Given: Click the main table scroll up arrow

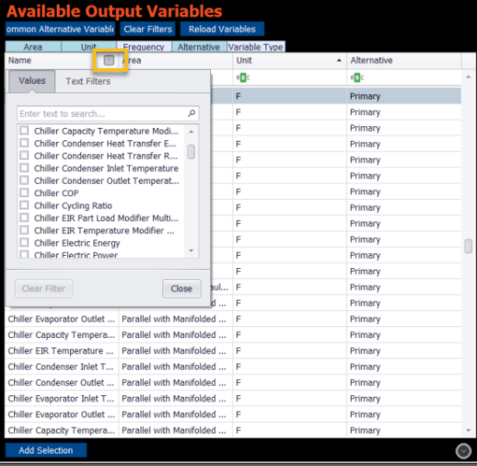Looking at the screenshot, I should click(x=469, y=76).
